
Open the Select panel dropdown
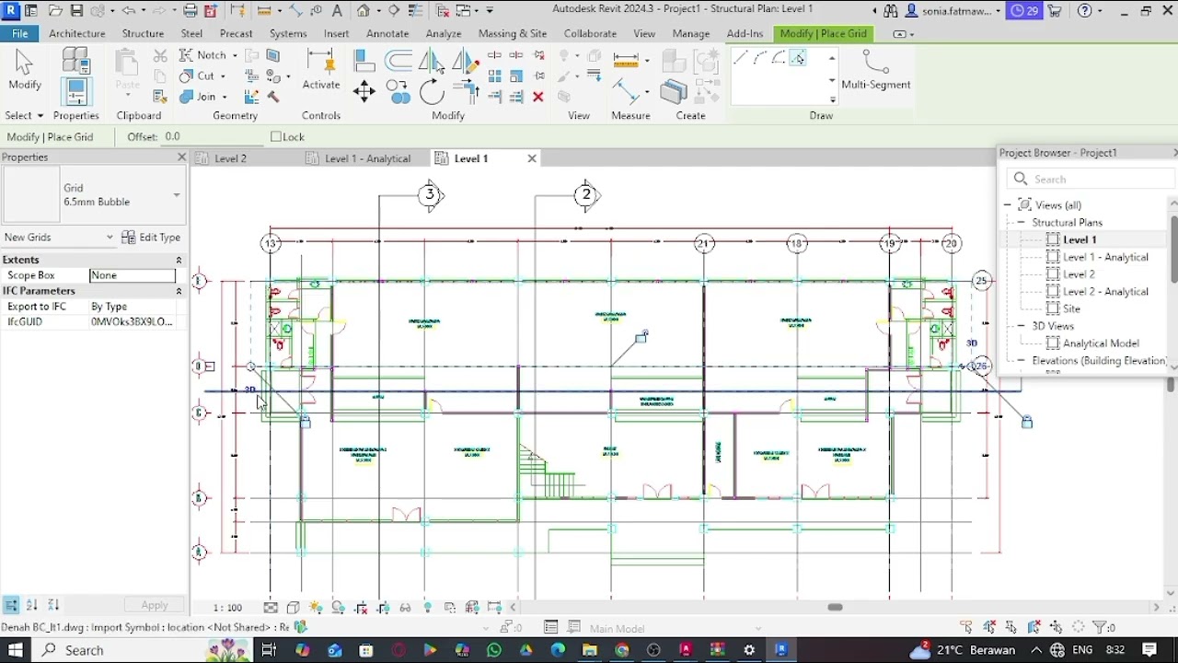[x=24, y=115]
